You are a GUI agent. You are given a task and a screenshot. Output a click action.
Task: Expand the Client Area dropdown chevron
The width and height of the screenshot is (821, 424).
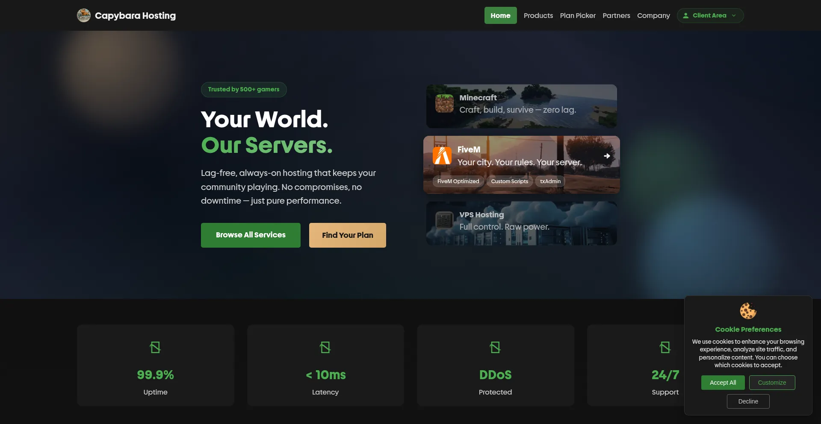tap(734, 16)
